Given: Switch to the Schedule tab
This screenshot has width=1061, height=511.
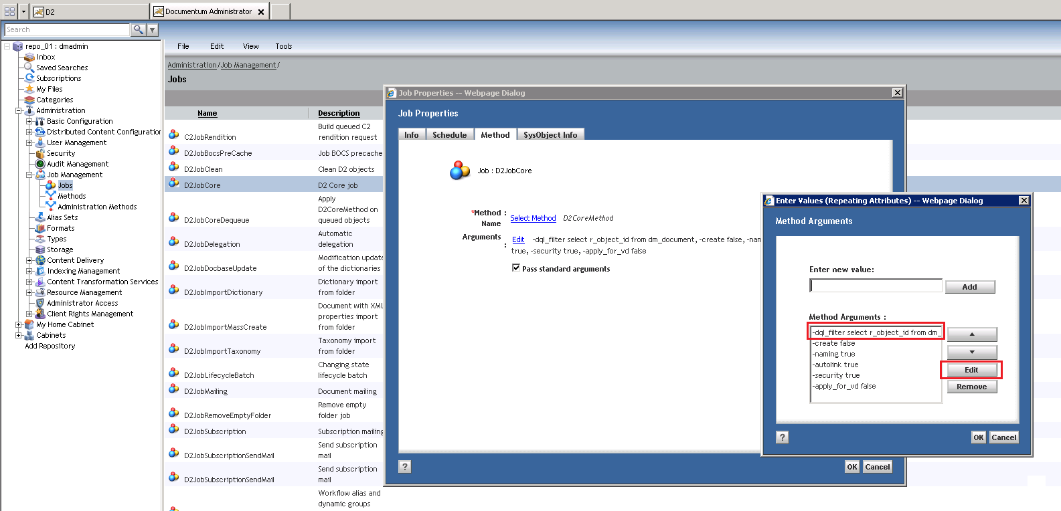Looking at the screenshot, I should pos(449,135).
